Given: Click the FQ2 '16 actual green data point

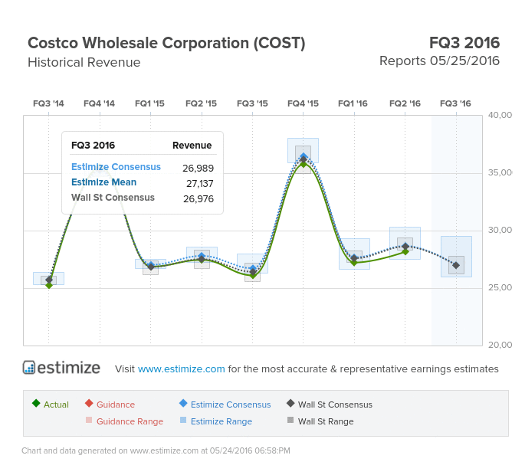Looking at the screenshot, I should (x=405, y=252).
